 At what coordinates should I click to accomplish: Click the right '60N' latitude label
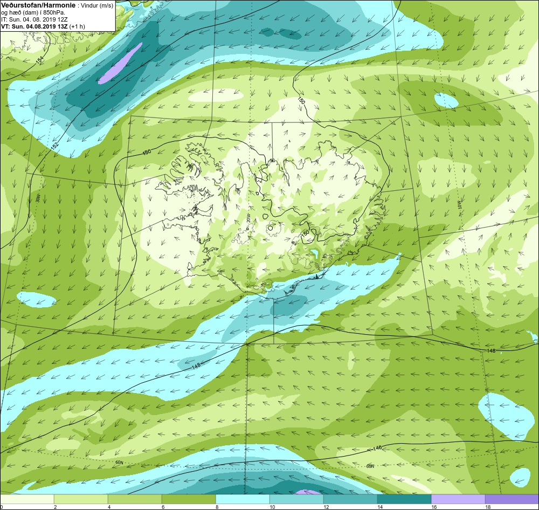point(370,466)
